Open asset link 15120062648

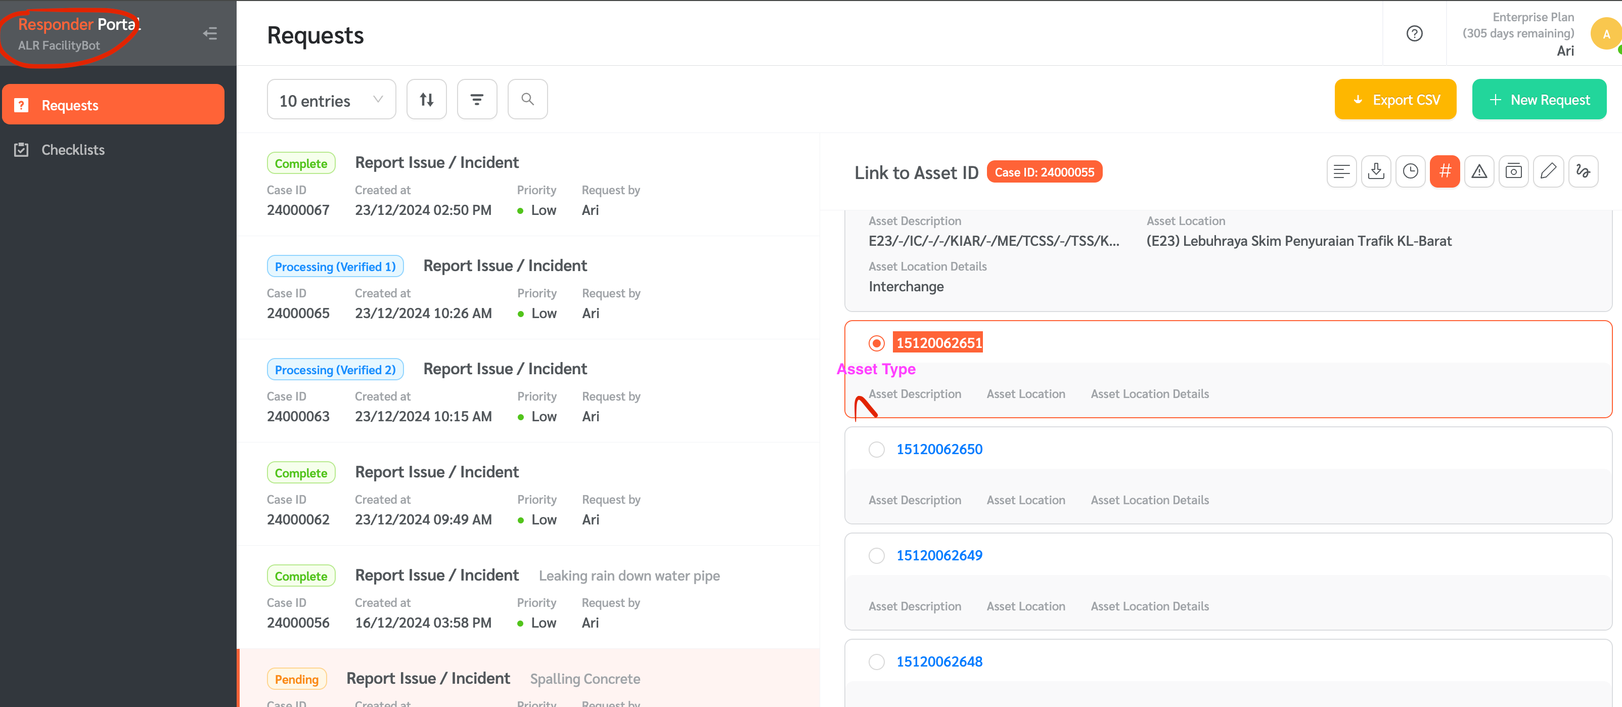tap(939, 662)
